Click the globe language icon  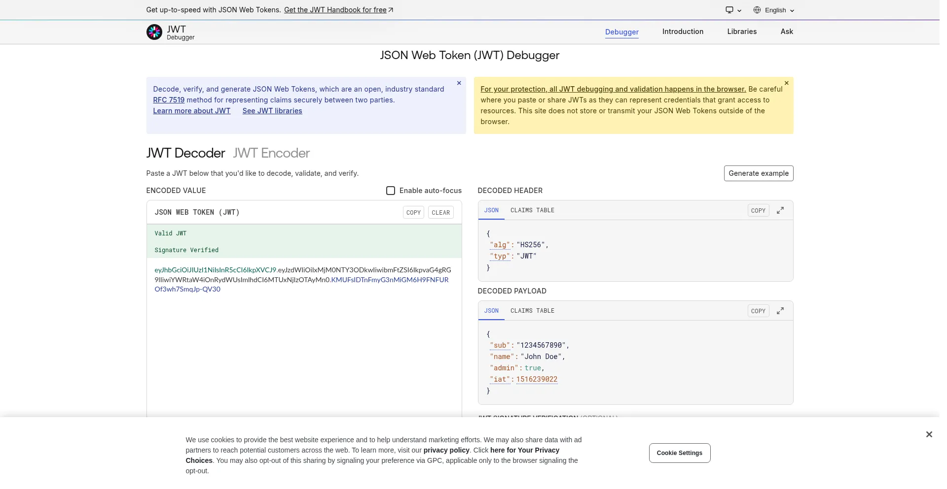(x=757, y=10)
